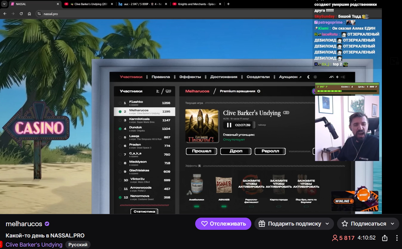Screen dimensions: 402x249
Task: Activate the Карта города effect
Action: [x=279, y=184]
